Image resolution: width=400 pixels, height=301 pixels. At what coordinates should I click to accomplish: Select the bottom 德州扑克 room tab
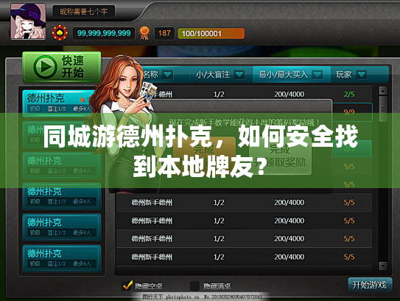(x=62, y=258)
